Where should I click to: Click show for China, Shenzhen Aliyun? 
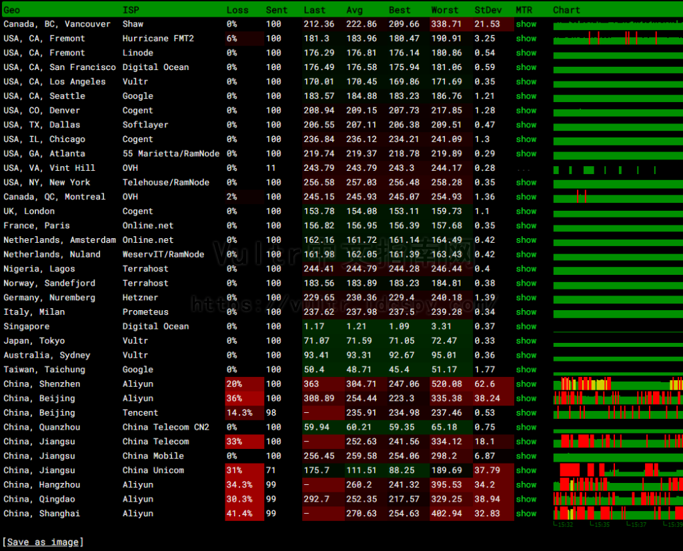pos(526,384)
